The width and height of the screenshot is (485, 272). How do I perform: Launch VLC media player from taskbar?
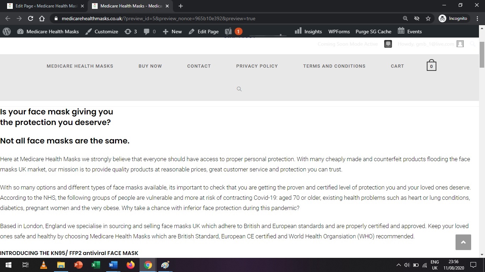44,265
